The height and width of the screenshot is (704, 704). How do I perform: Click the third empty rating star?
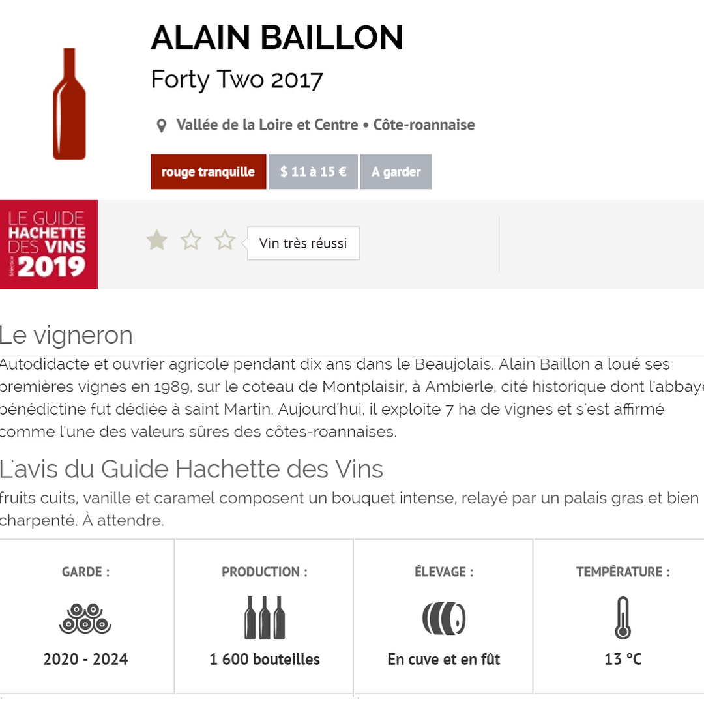pyautogui.click(x=225, y=241)
